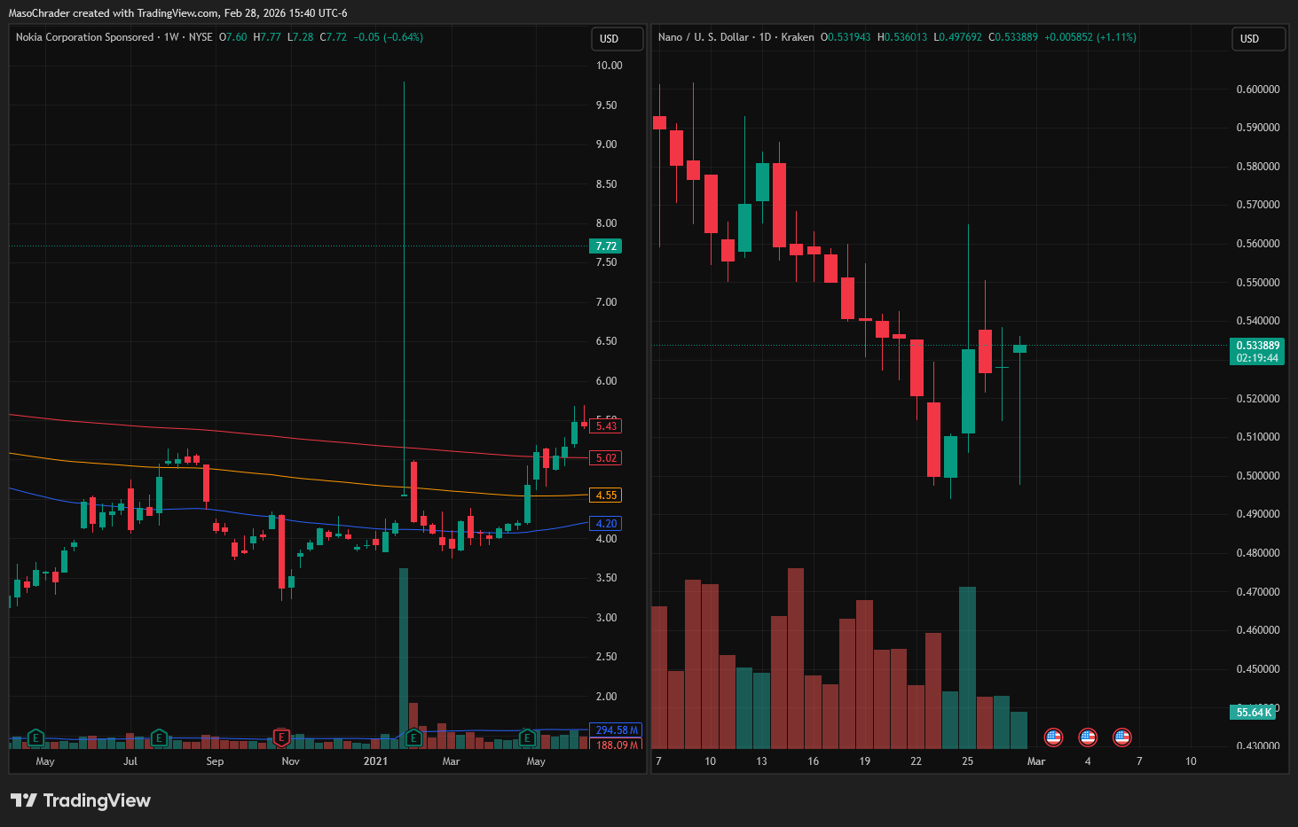Viewport: 1298px width, 827px height.
Task: Open the earnings marker beneath the tallest volume spike
Action: [x=413, y=737]
